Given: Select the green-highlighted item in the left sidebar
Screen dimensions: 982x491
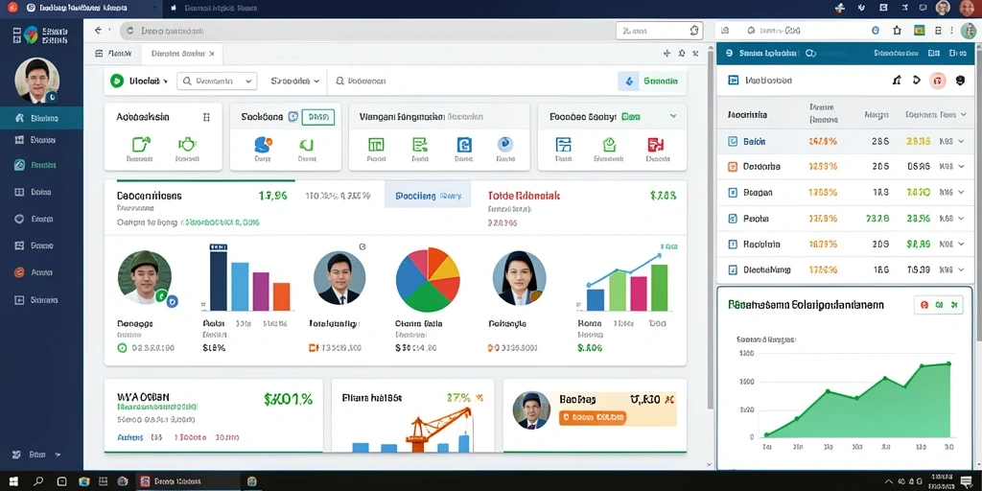Looking at the screenshot, I should click(41, 165).
